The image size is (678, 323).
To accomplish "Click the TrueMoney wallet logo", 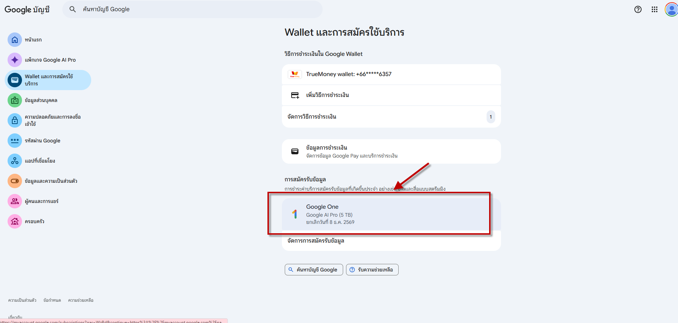I will point(295,75).
